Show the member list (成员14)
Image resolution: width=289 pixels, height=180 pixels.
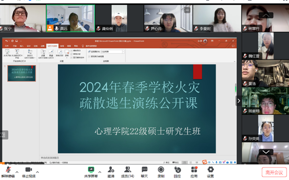(127, 172)
